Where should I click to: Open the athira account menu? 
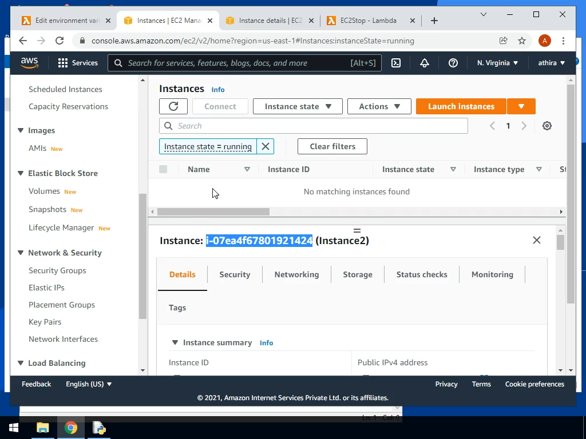click(x=551, y=63)
